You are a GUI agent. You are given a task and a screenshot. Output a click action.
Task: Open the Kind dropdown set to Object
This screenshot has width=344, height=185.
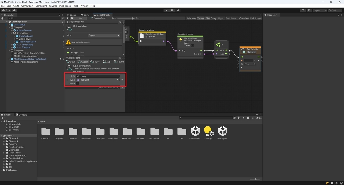coord(104,35)
